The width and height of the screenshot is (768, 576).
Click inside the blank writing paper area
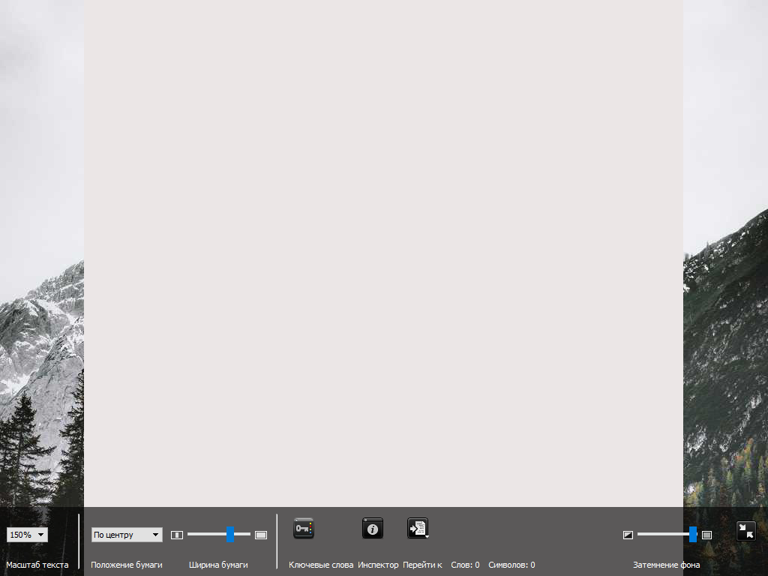[383, 247]
